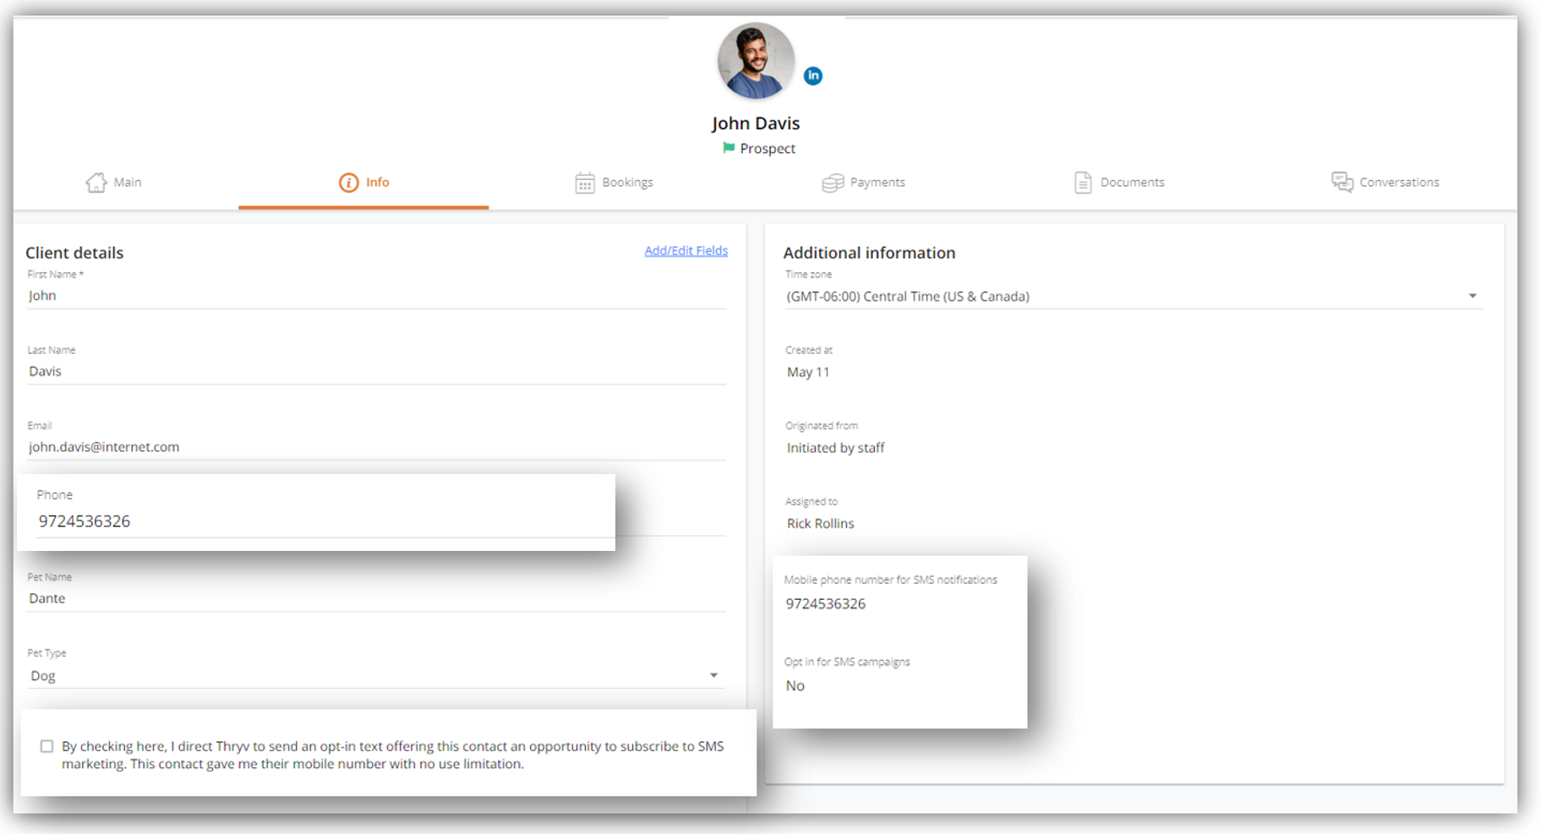
Task: Click the Additional information heading
Action: point(869,253)
